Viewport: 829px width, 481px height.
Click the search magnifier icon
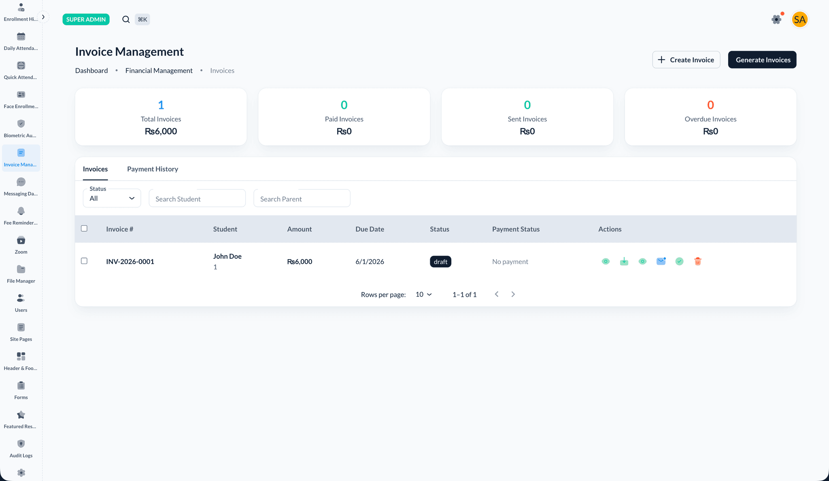pos(126,19)
